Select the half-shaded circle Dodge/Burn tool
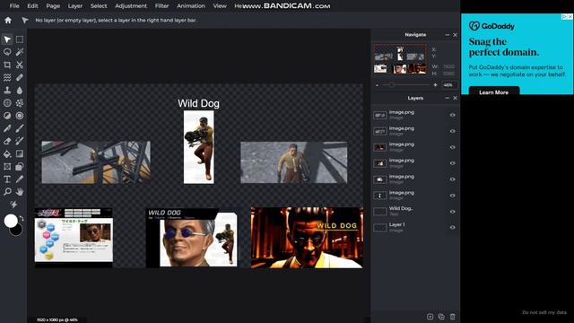 click(7, 116)
